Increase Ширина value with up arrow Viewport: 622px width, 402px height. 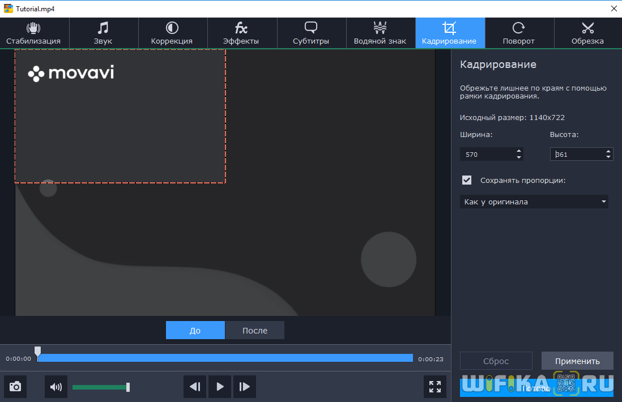click(519, 151)
